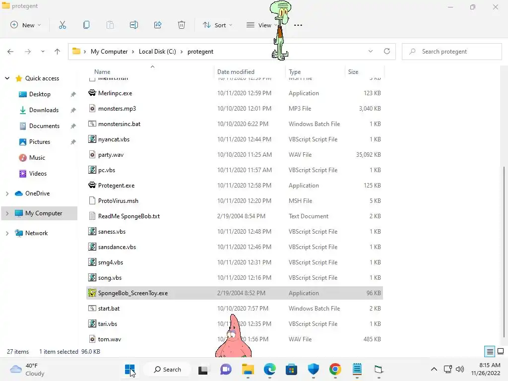Expand the Network tree node
The width and height of the screenshot is (508, 381).
pos(7,233)
